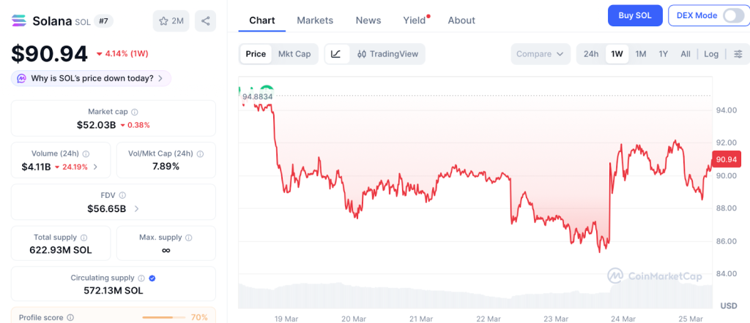Click the Market cap info icon

(x=134, y=112)
